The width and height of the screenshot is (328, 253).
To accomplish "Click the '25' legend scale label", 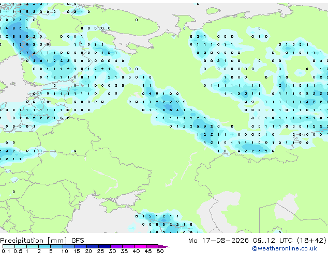I will click(x=100, y=251).
